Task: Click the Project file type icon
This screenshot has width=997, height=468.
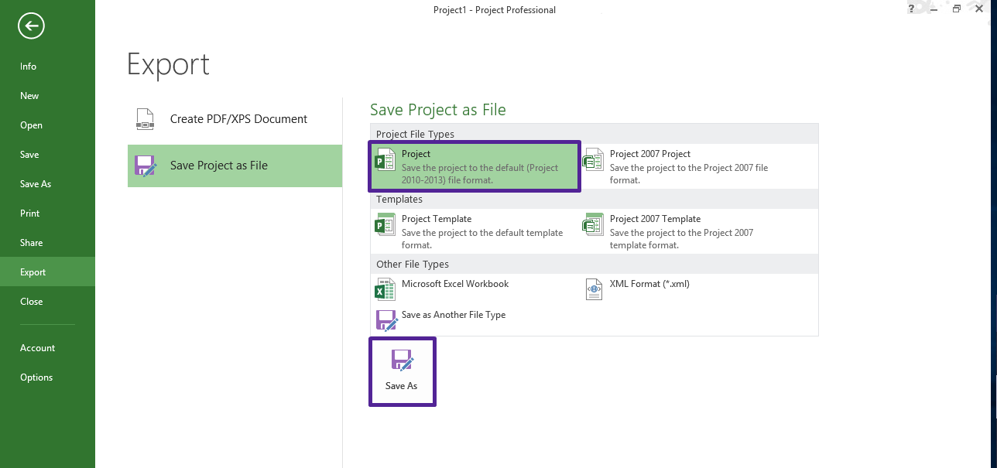Action: tap(385, 161)
